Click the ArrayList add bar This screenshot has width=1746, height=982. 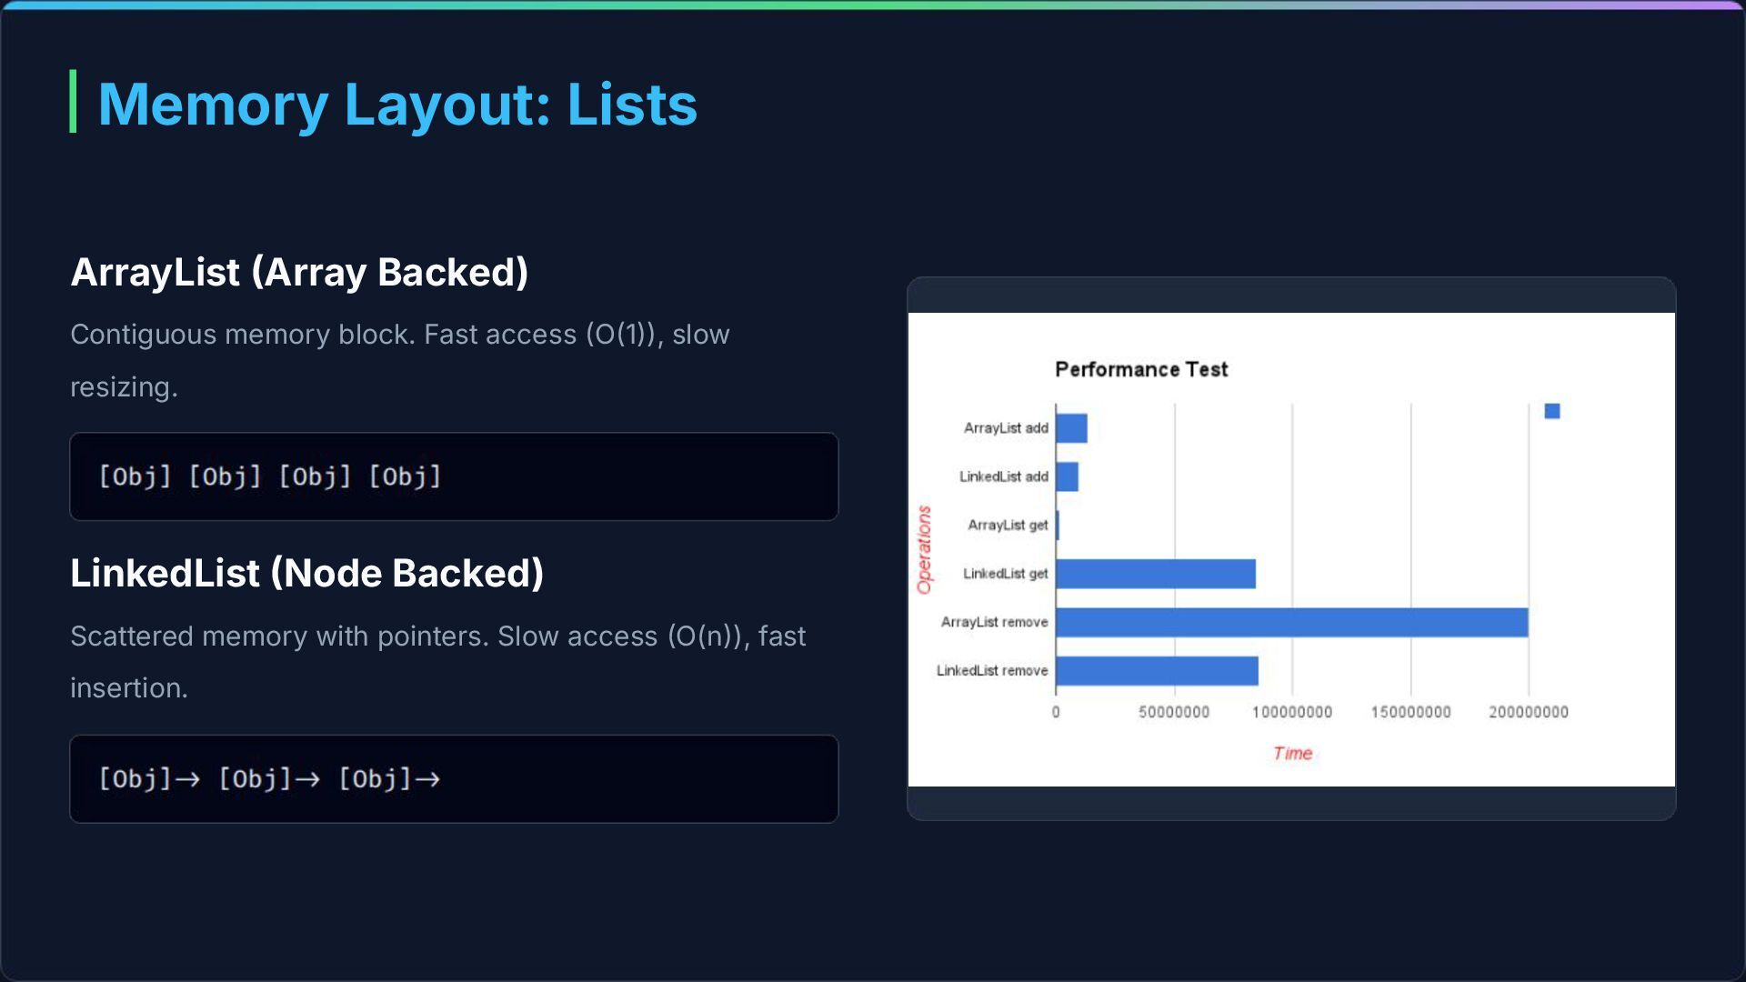[1071, 428]
